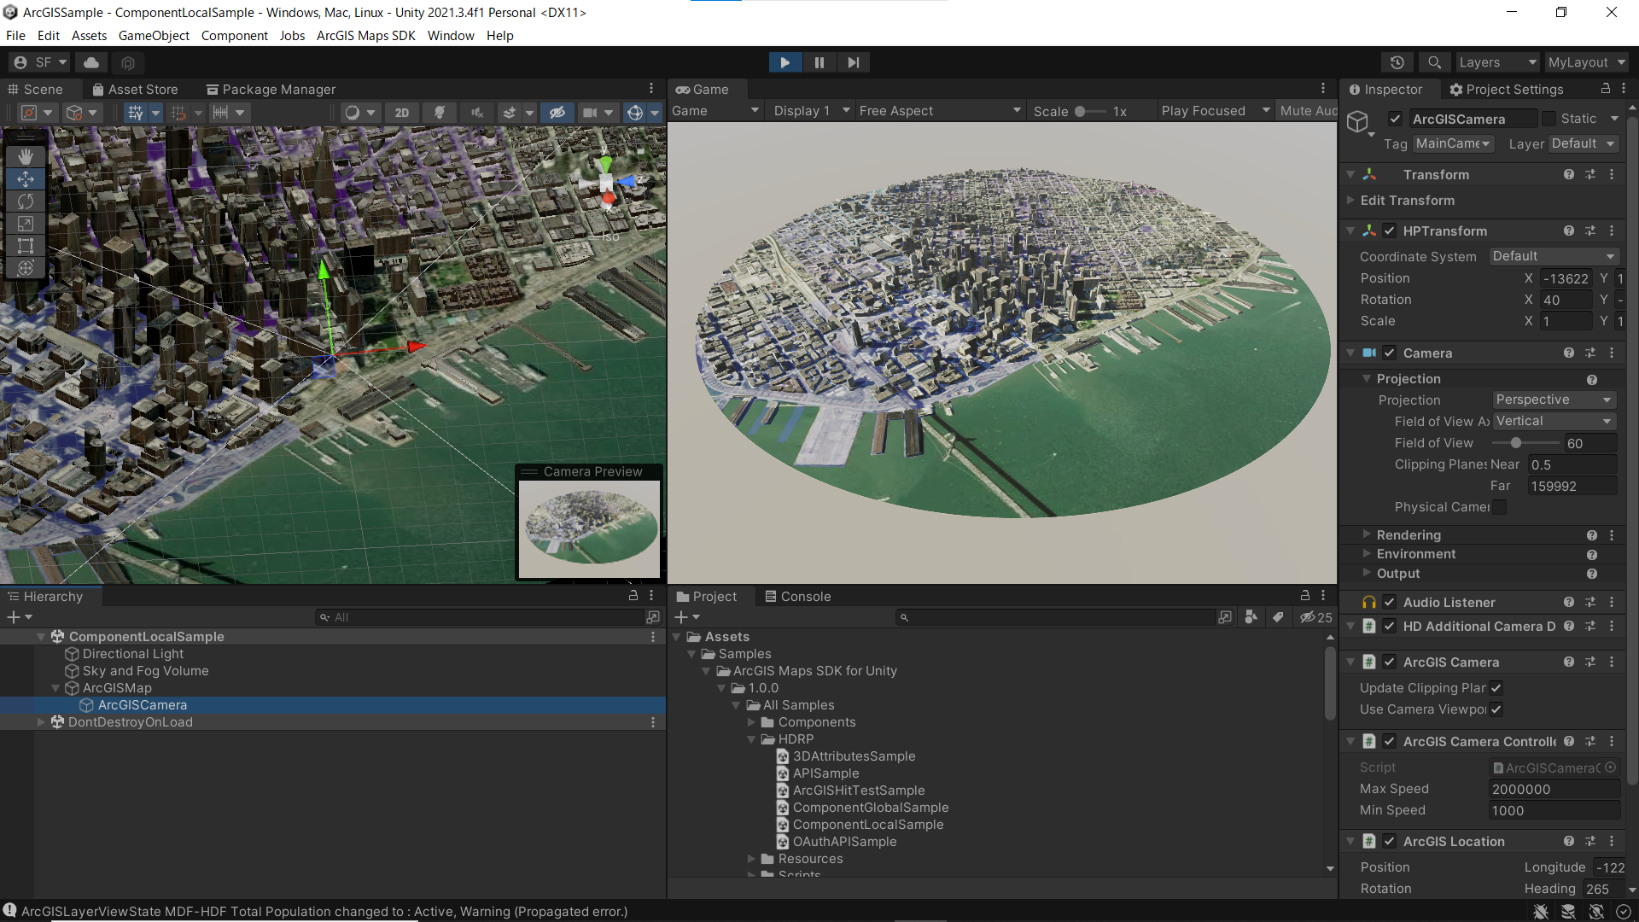Disable the ArcGIS Camera component checkbox
Viewport: 1639px width, 922px height.
pyautogui.click(x=1390, y=662)
